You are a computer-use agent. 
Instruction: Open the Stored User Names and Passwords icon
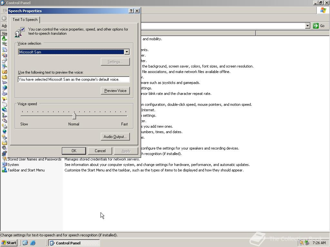[x=5, y=159]
